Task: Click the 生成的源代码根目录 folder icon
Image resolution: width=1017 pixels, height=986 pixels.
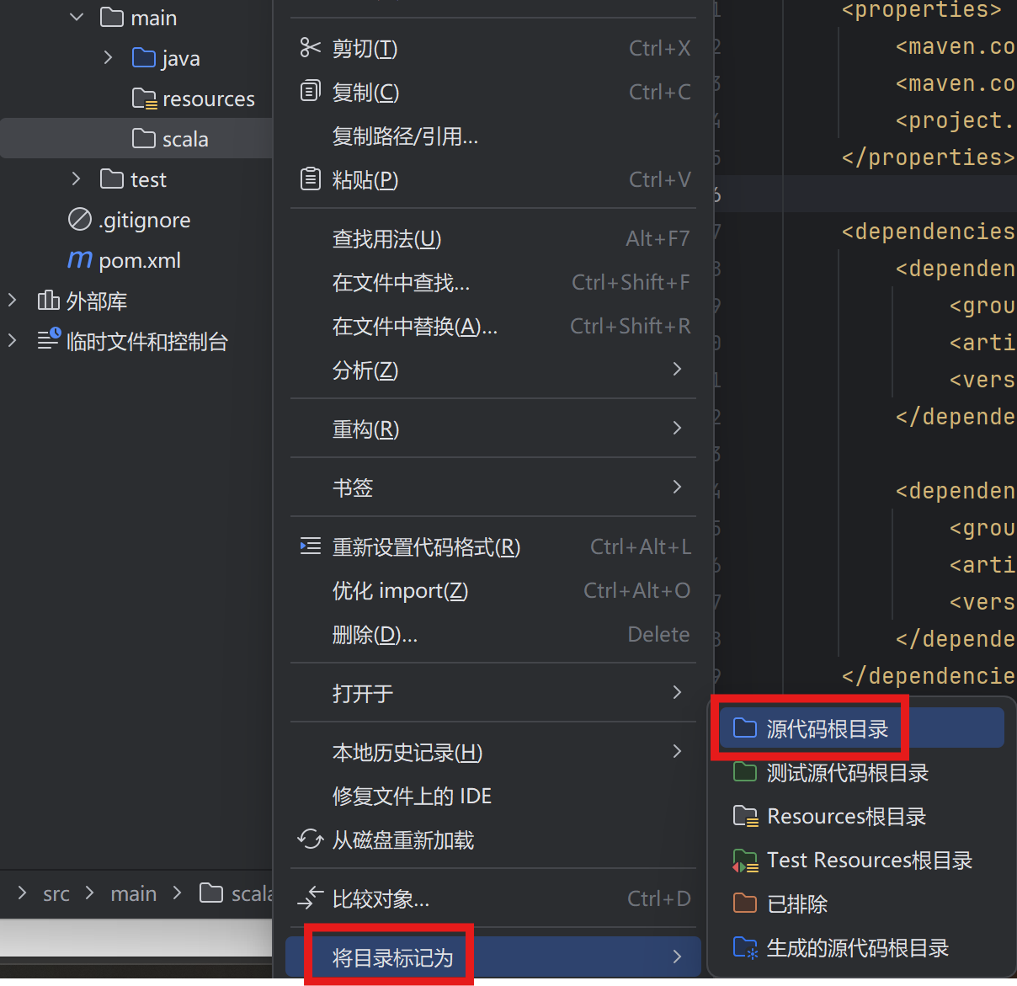Action: (745, 947)
